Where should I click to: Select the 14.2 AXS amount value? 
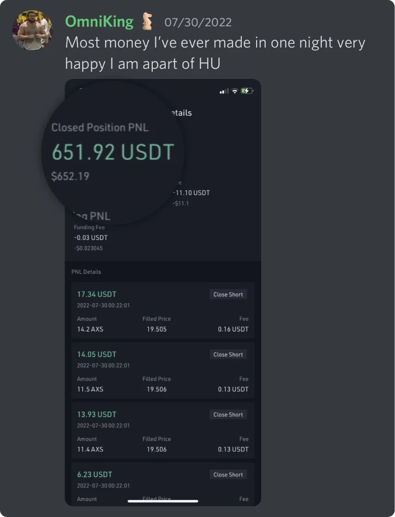coord(90,329)
